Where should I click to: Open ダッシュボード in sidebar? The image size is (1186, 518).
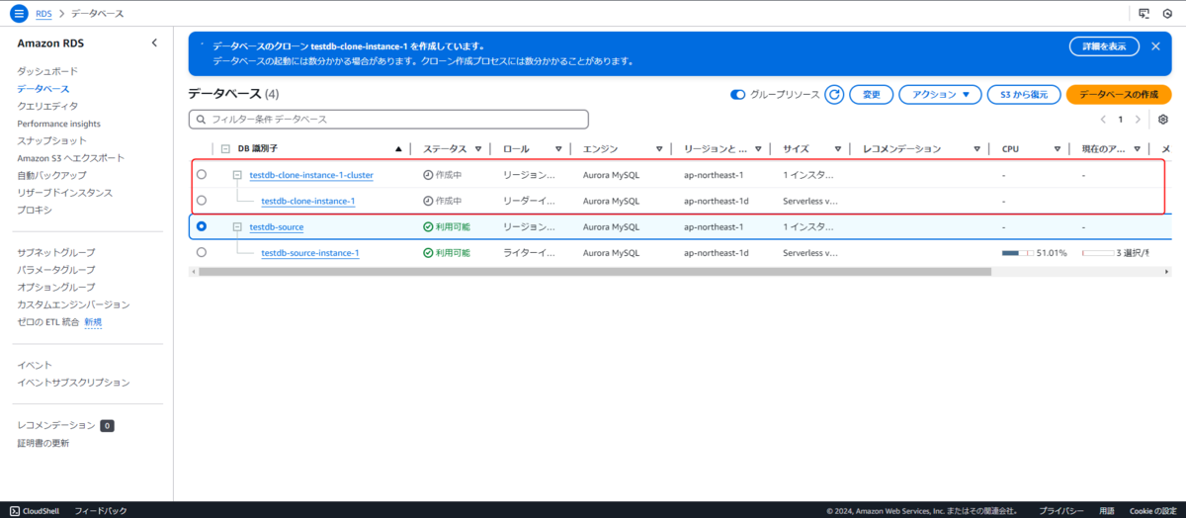pyautogui.click(x=46, y=71)
